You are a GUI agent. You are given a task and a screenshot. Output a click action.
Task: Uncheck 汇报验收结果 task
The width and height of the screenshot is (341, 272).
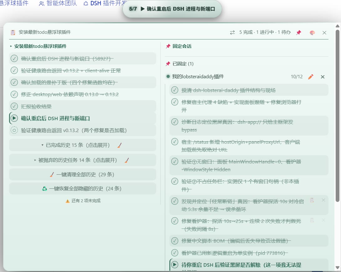[14, 106]
